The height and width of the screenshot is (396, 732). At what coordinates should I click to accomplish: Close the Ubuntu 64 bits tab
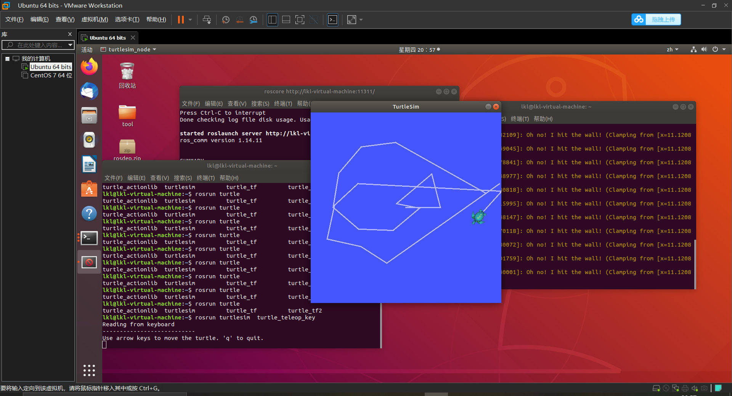tap(133, 37)
